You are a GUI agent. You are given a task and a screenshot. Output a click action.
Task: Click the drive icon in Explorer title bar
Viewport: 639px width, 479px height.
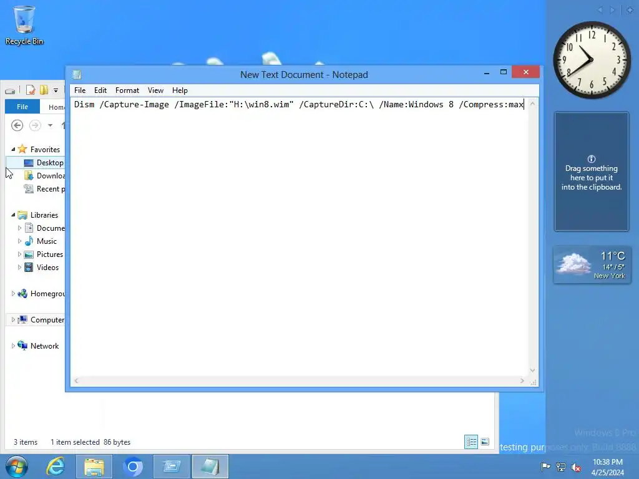point(11,90)
